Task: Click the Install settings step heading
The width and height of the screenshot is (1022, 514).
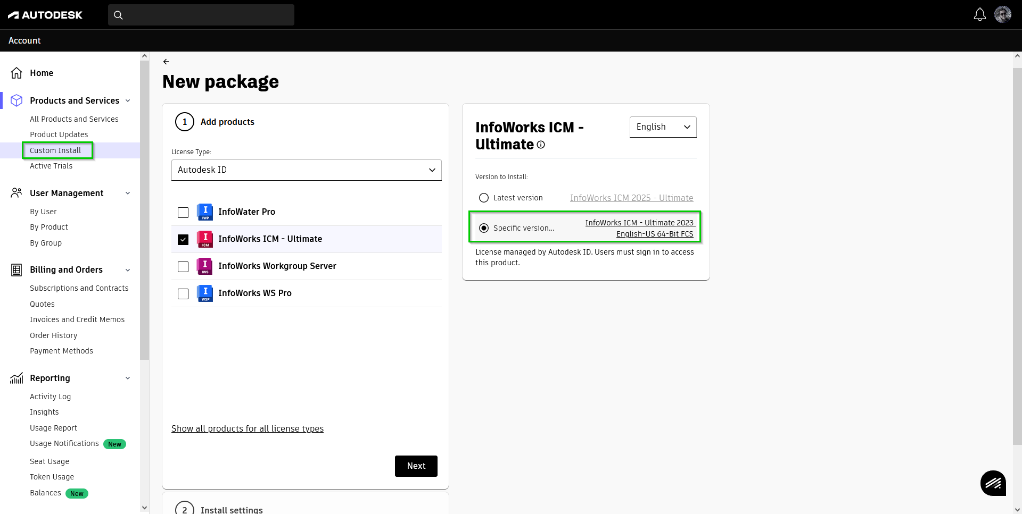Action: click(232, 510)
